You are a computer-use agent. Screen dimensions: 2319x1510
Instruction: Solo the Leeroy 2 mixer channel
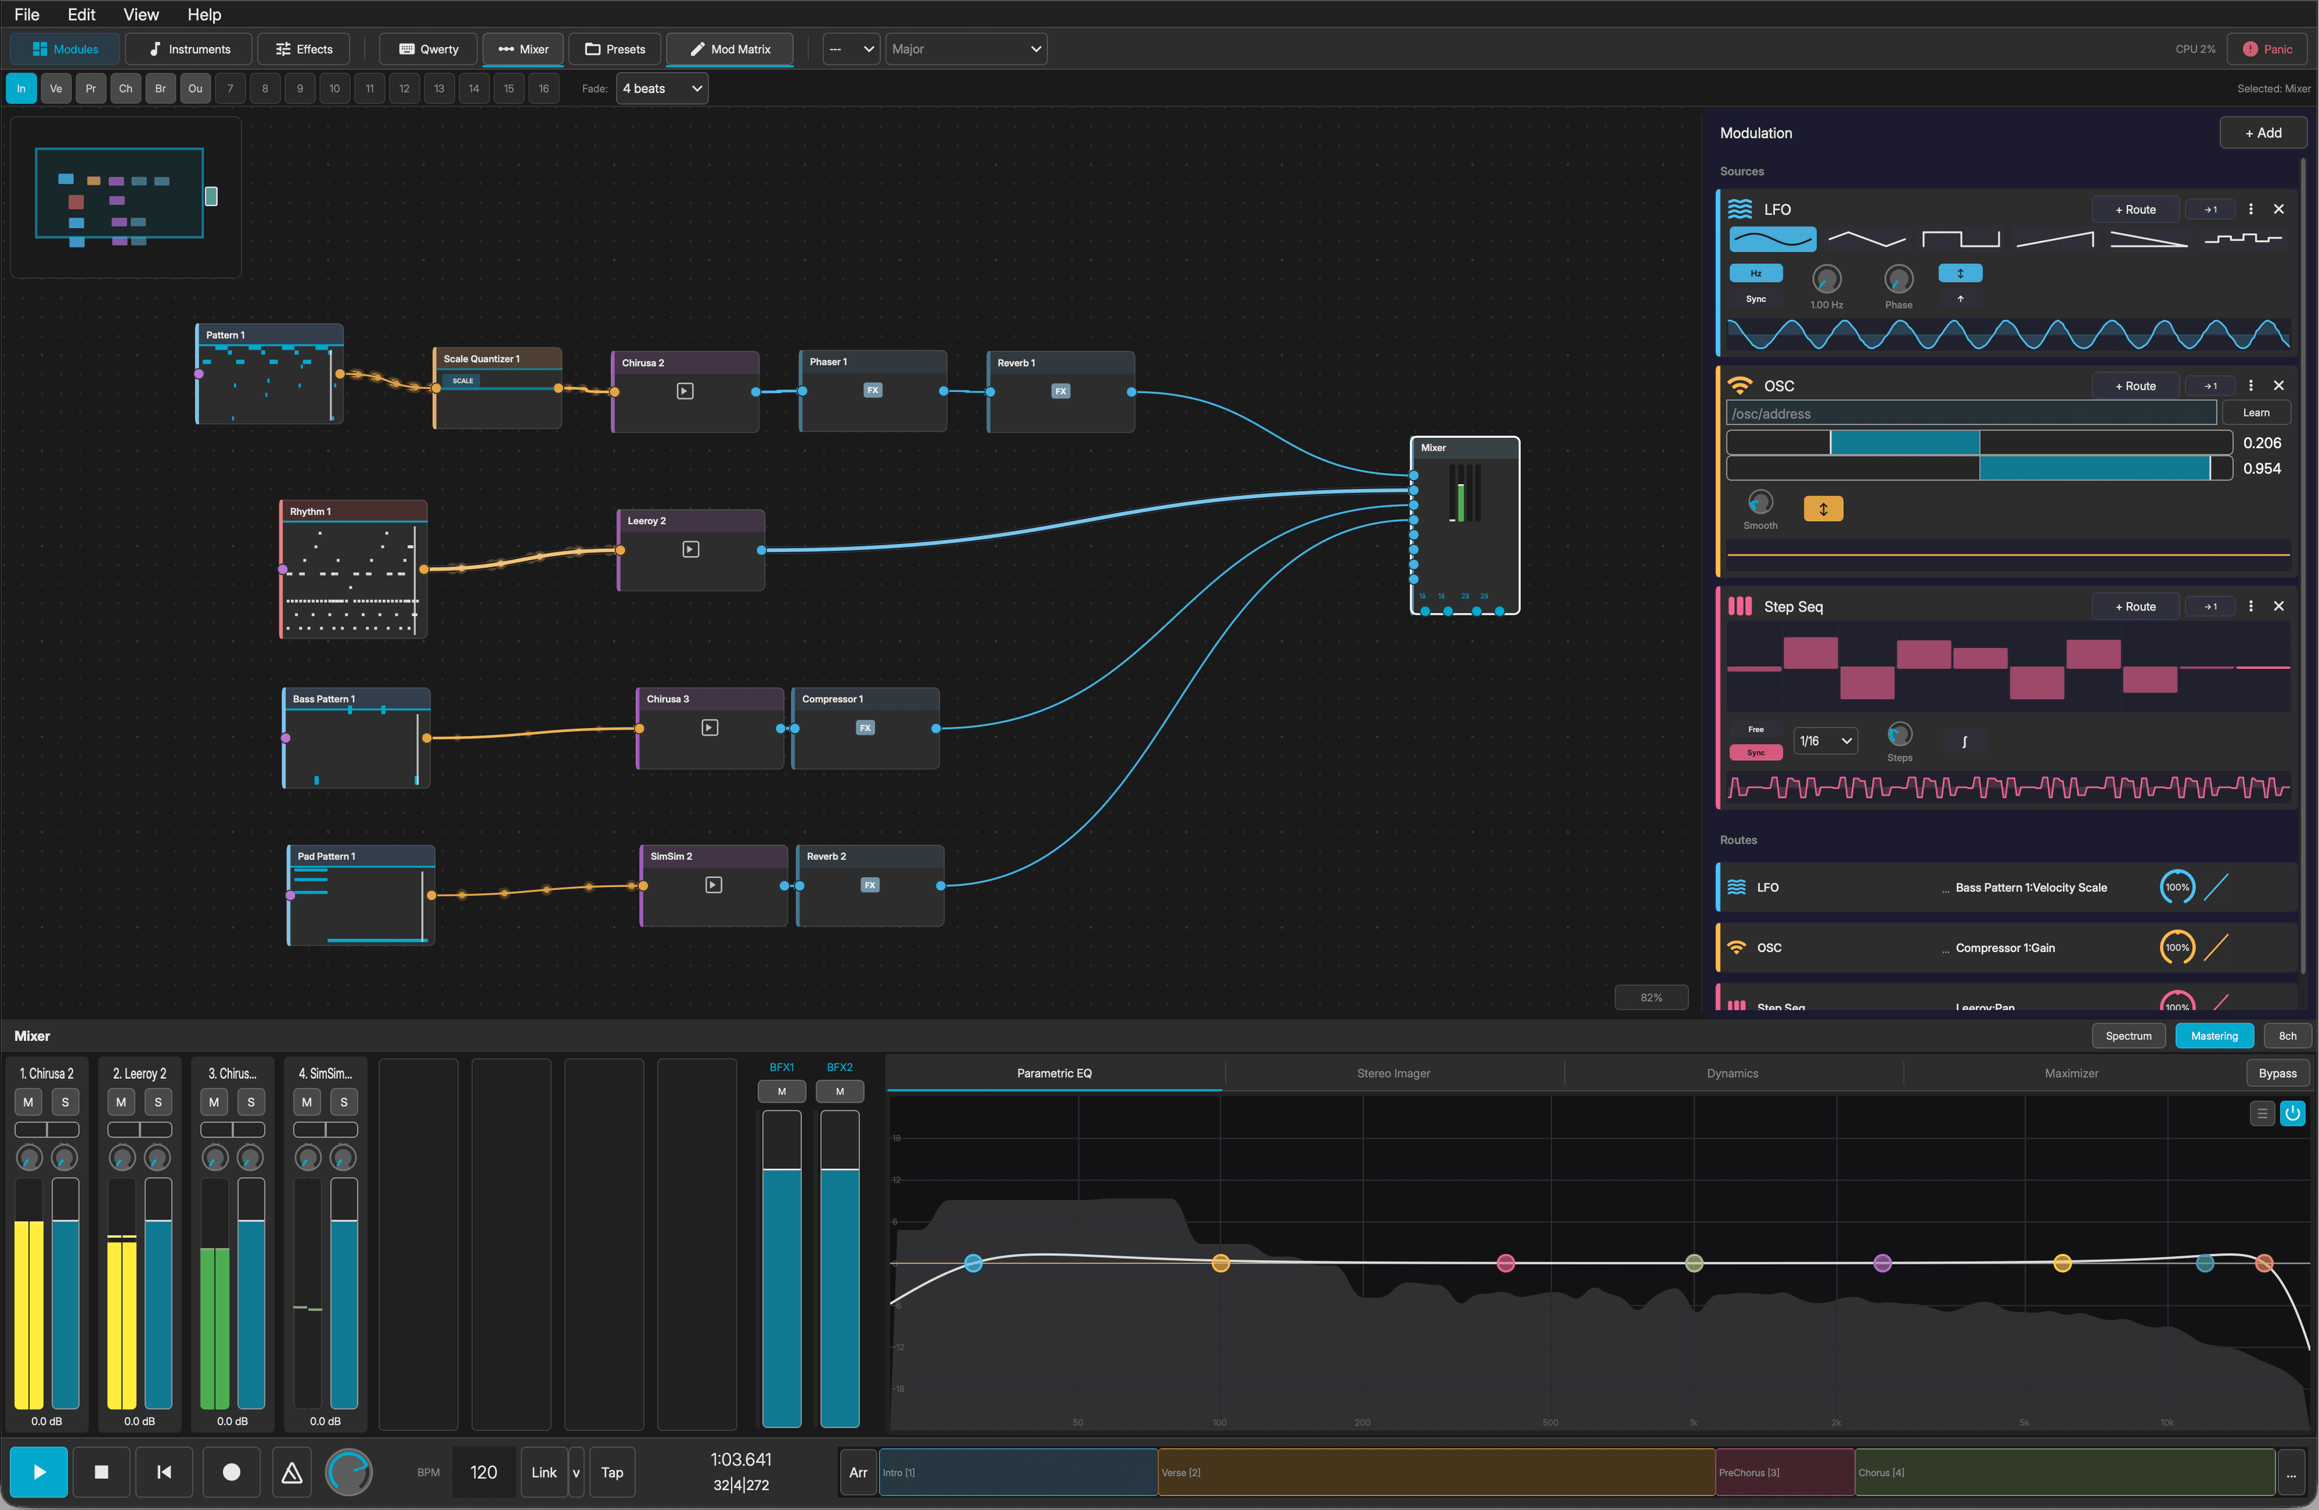coord(158,1102)
